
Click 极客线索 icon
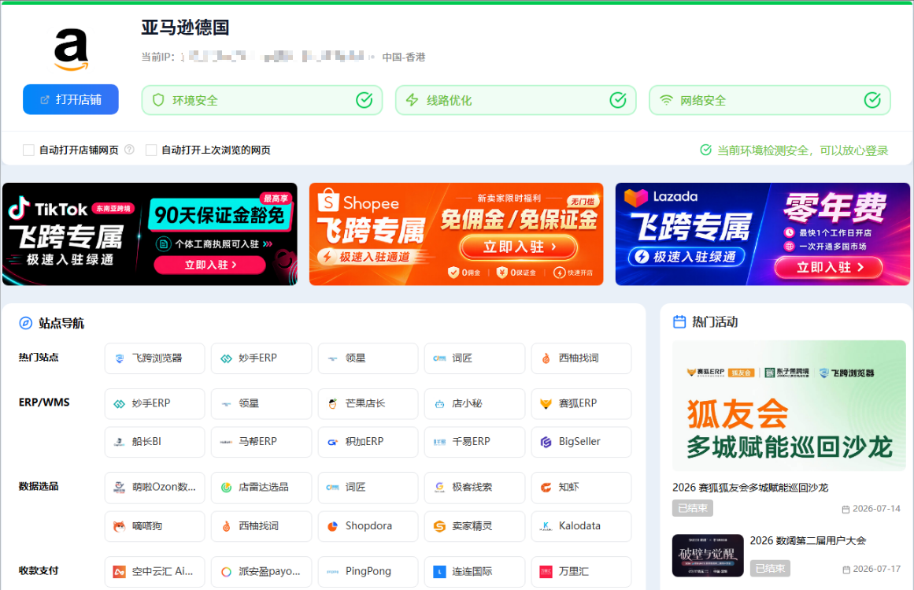click(439, 488)
